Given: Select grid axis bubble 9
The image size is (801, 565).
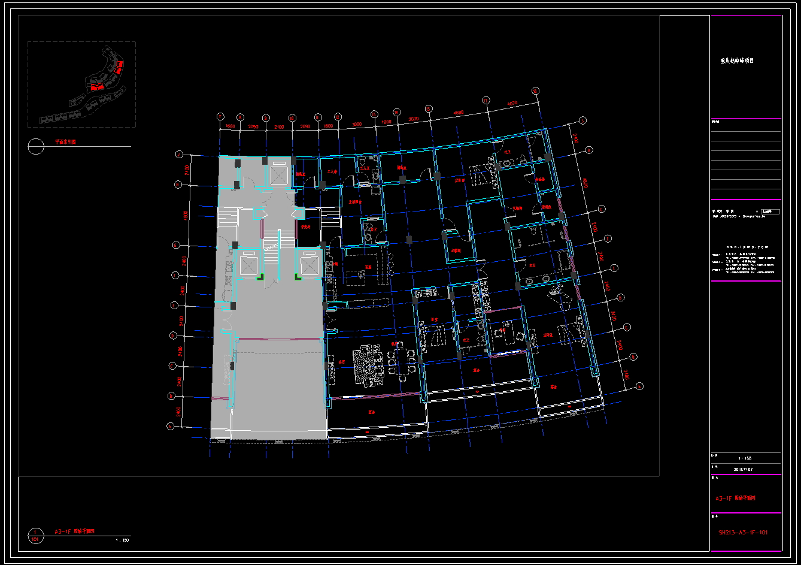Looking at the screenshot, I should [265, 117].
